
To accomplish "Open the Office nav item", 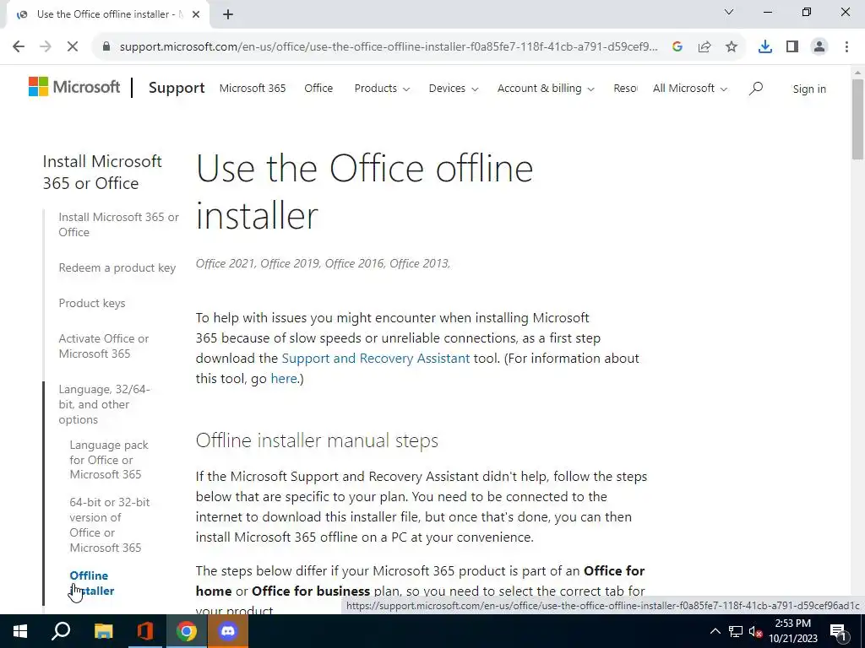I will pos(318,88).
